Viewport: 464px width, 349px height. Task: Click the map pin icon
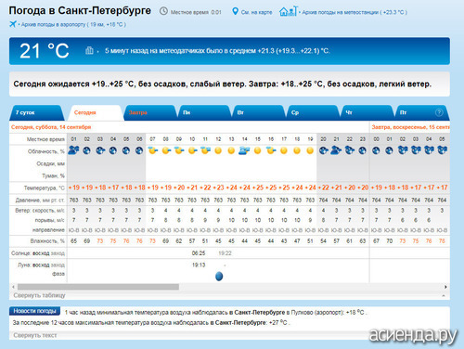point(235,12)
